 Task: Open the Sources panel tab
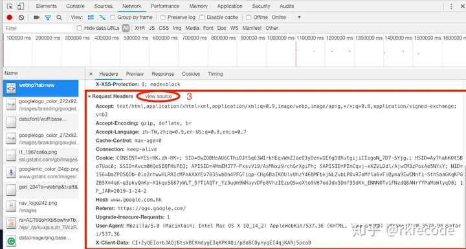pyautogui.click(x=104, y=6)
